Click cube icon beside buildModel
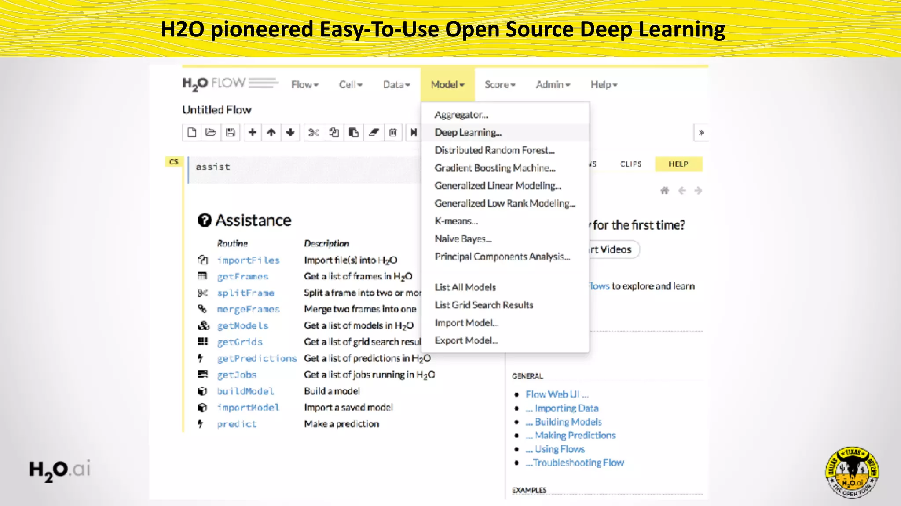 pyautogui.click(x=202, y=391)
